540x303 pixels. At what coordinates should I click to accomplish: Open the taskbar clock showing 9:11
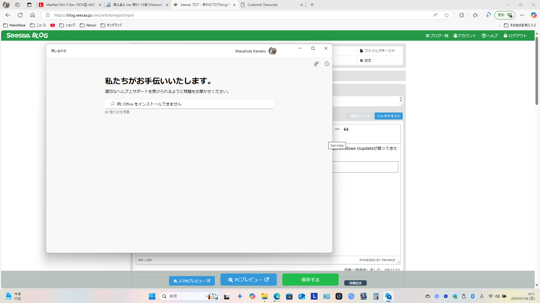(523, 296)
